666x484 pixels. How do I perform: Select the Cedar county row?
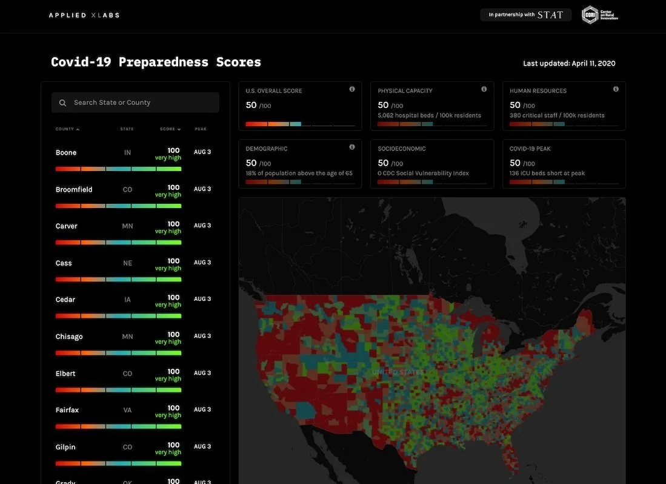pyautogui.click(x=135, y=306)
